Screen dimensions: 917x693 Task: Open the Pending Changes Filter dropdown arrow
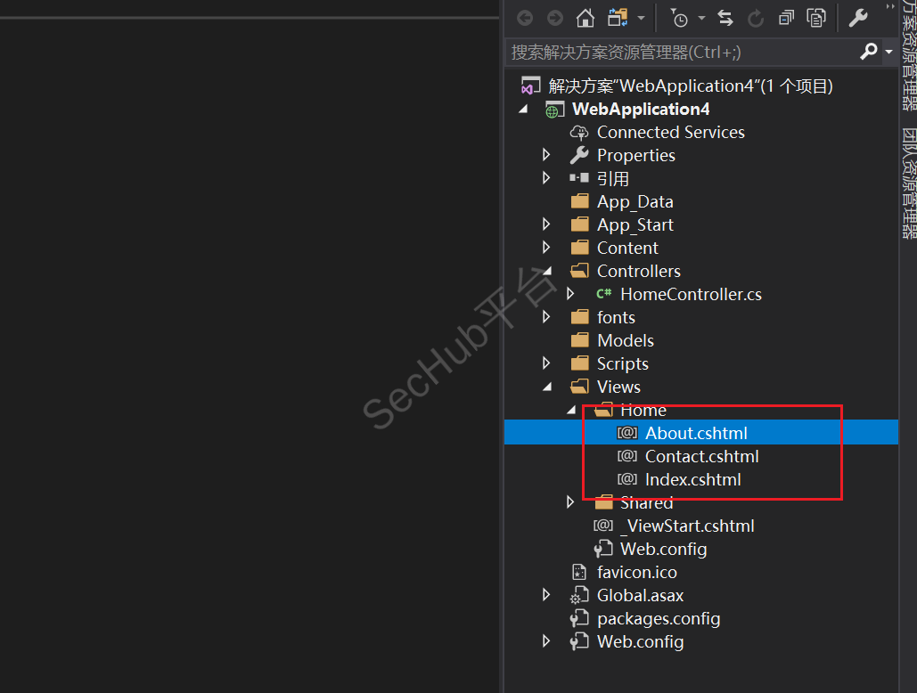(701, 18)
